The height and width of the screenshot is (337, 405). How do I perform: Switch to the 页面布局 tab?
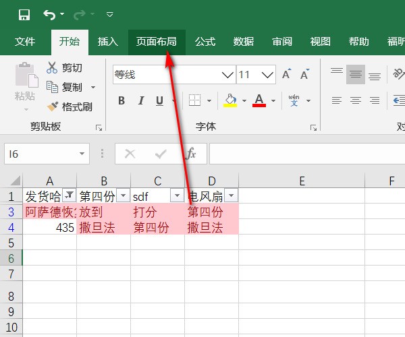[156, 42]
